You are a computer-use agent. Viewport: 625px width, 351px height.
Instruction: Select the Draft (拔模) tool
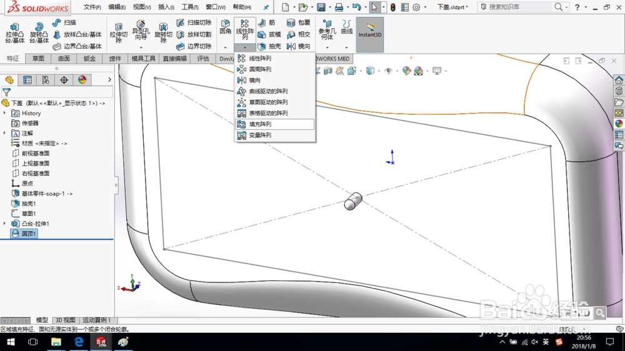pyautogui.click(x=269, y=34)
